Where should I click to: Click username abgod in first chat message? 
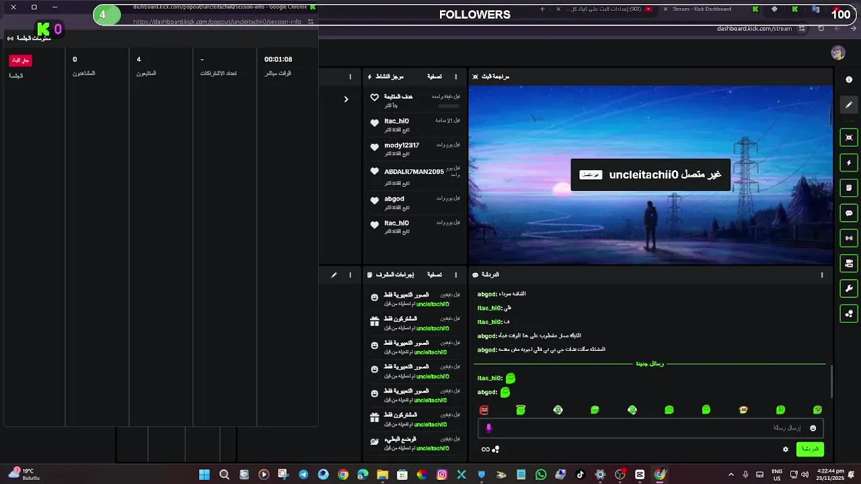[487, 294]
